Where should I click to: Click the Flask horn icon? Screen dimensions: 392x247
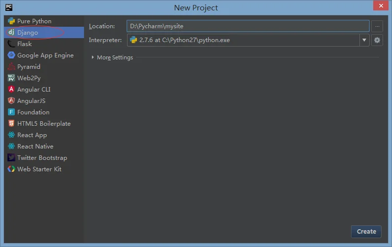pos(11,44)
